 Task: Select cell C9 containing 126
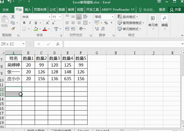[x=41, y=72]
